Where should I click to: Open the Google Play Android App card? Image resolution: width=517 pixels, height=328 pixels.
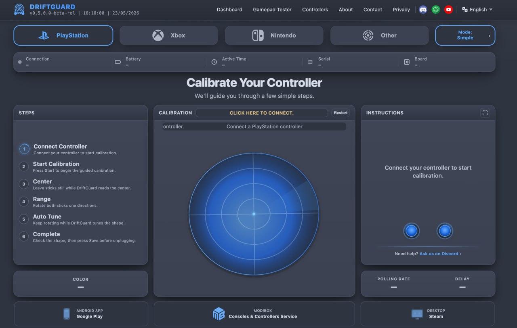(x=81, y=314)
